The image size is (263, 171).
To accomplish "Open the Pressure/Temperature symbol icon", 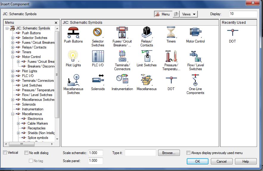I will click(171, 56).
